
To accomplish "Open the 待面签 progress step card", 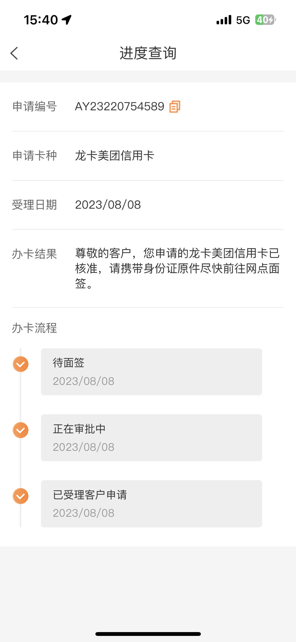I will [151, 372].
